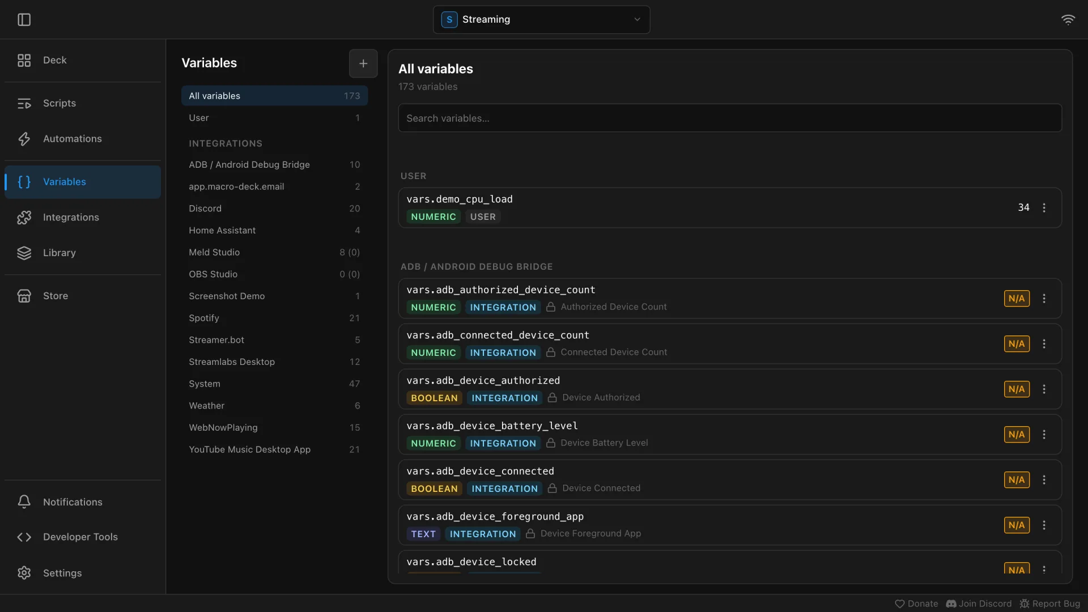Screen dimensions: 1088x612
Task: Select the OBS Studio category
Action: (x=274, y=274)
